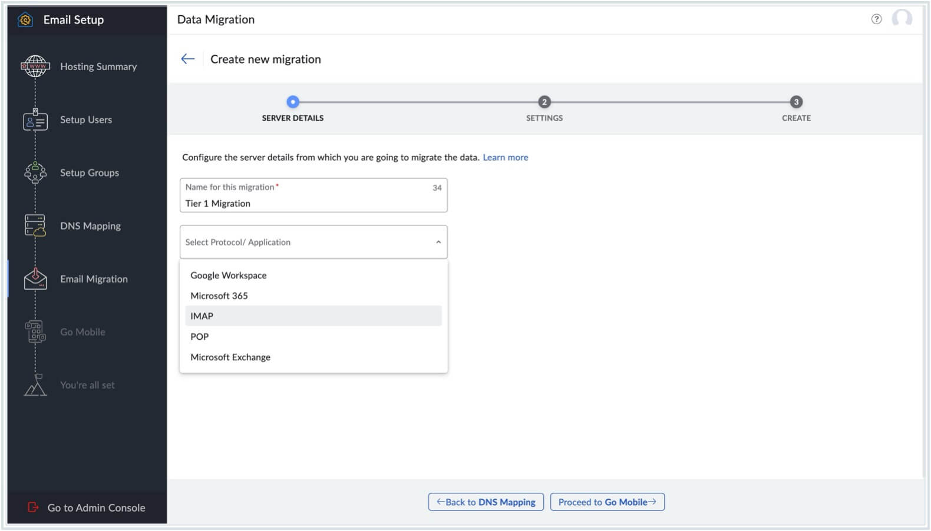
Task: Choose Google Workspace from the protocol list
Action: [x=229, y=276]
